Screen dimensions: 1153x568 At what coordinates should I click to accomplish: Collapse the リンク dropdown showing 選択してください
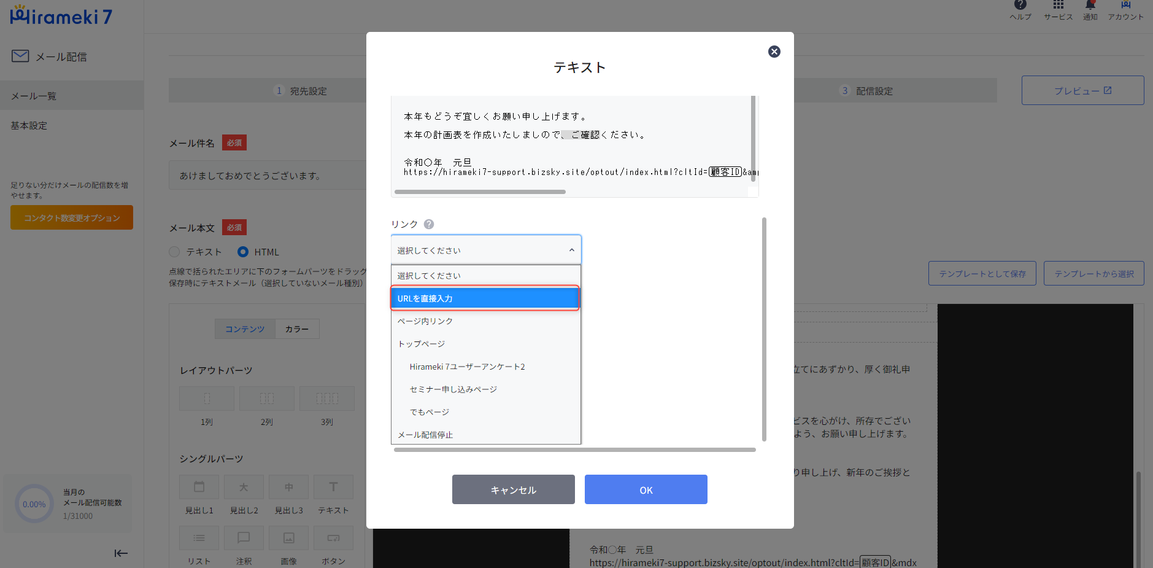[x=485, y=250]
